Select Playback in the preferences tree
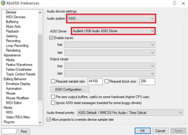The height and width of the screenshot is (135, 188). point(12,31)
